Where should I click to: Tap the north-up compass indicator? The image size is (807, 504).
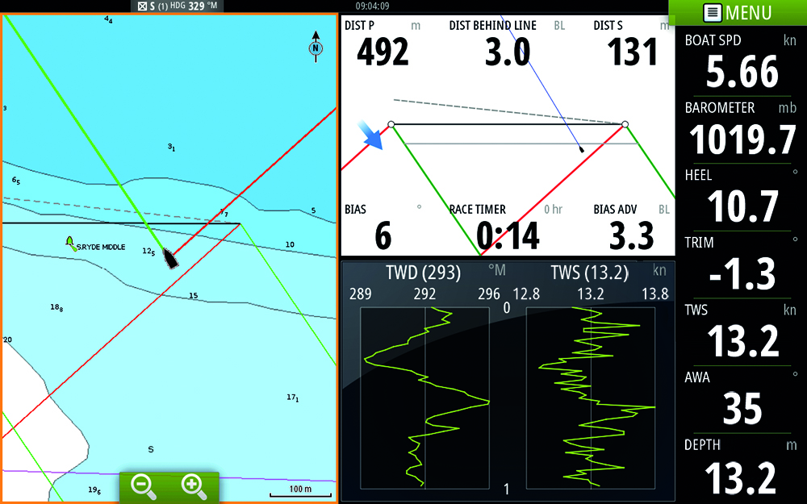coord(316,48)
